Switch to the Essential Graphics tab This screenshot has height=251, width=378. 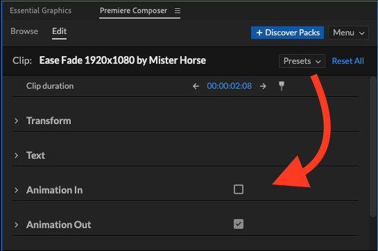tap(40, 10)
